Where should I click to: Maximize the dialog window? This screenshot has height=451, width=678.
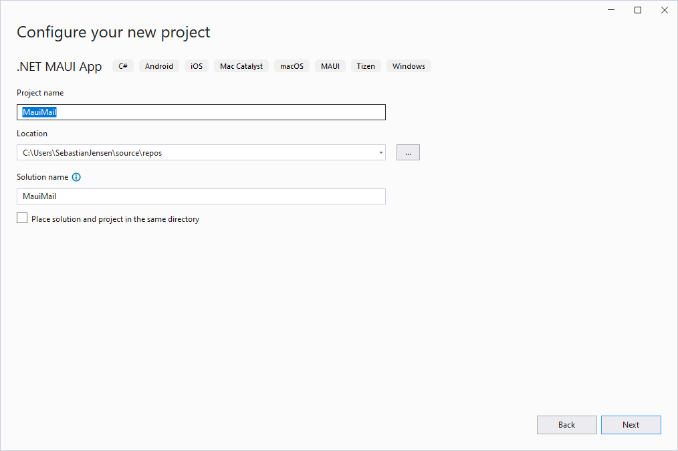click(638, 10)
